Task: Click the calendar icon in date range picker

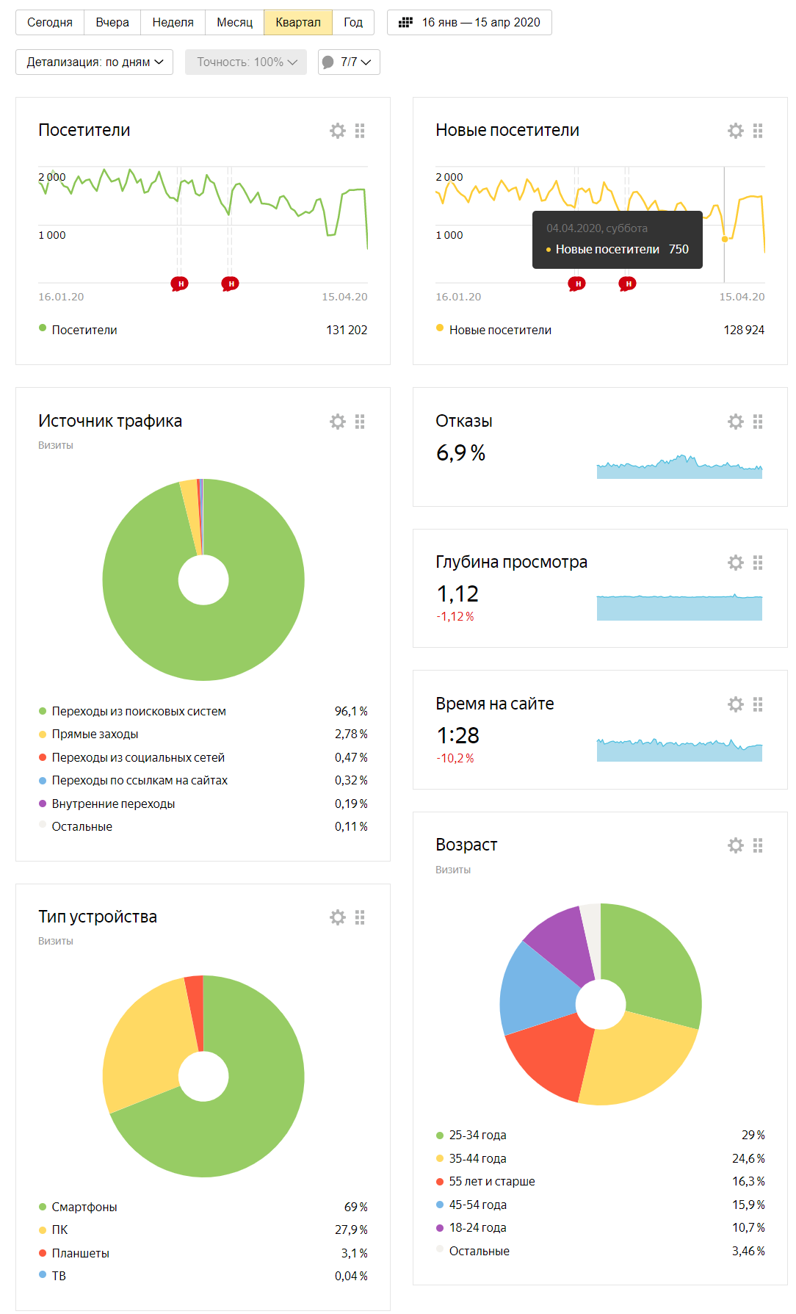Action: (405, 23)
